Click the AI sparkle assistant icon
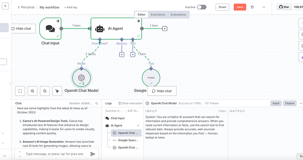 click(x=301, y=57)
